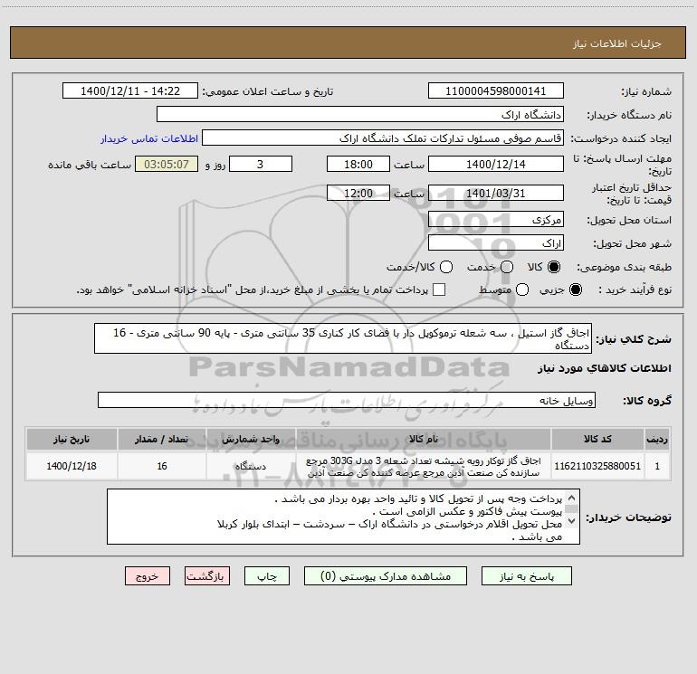Open the اطلاعات تماس خریدار link

tap(149, 138)
